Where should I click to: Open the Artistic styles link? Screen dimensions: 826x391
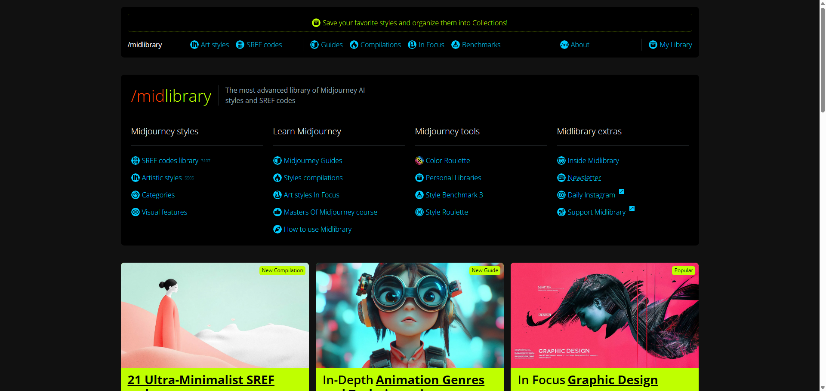(163, 178)
